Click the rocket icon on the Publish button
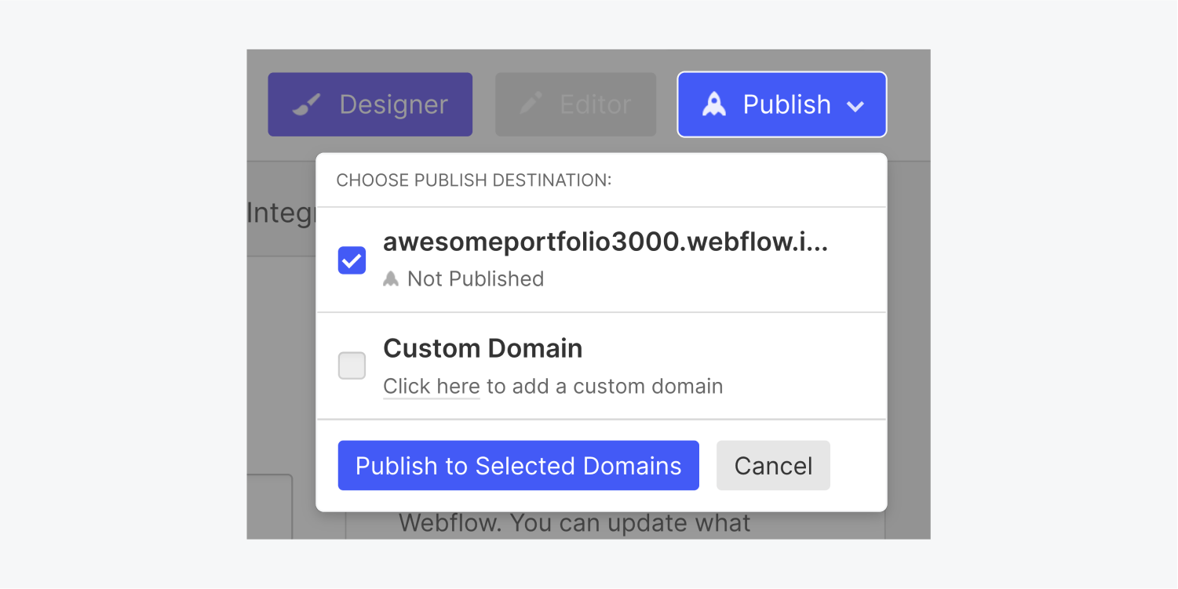Image resolution: width=1178 pixels, height=589 pixels. (x=714, y=103)
